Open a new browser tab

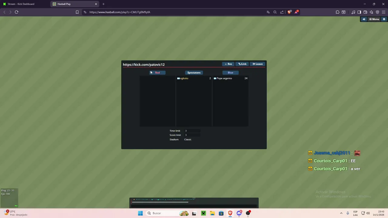[x=103, y=4]
